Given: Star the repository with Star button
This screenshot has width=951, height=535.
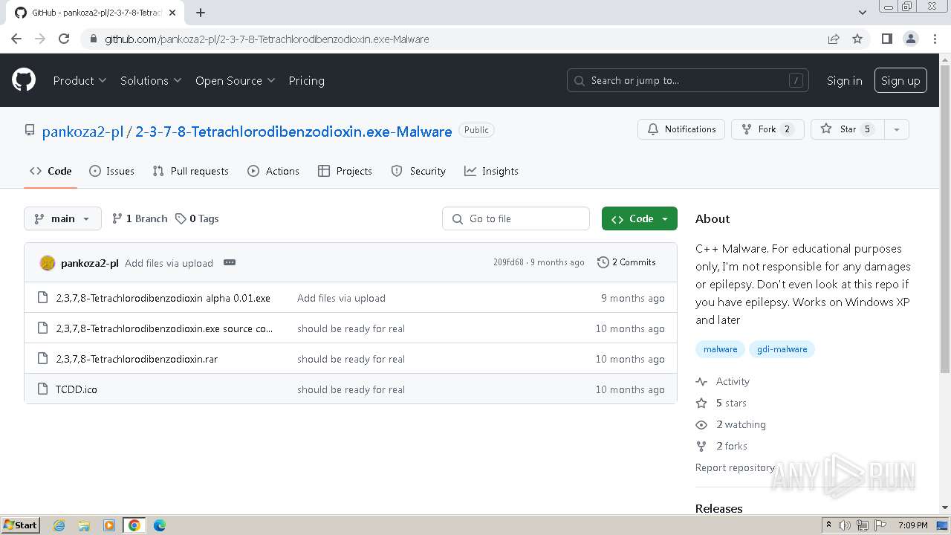Looking at the screenshot, I should pyautogui.click(x=848, y=129).
